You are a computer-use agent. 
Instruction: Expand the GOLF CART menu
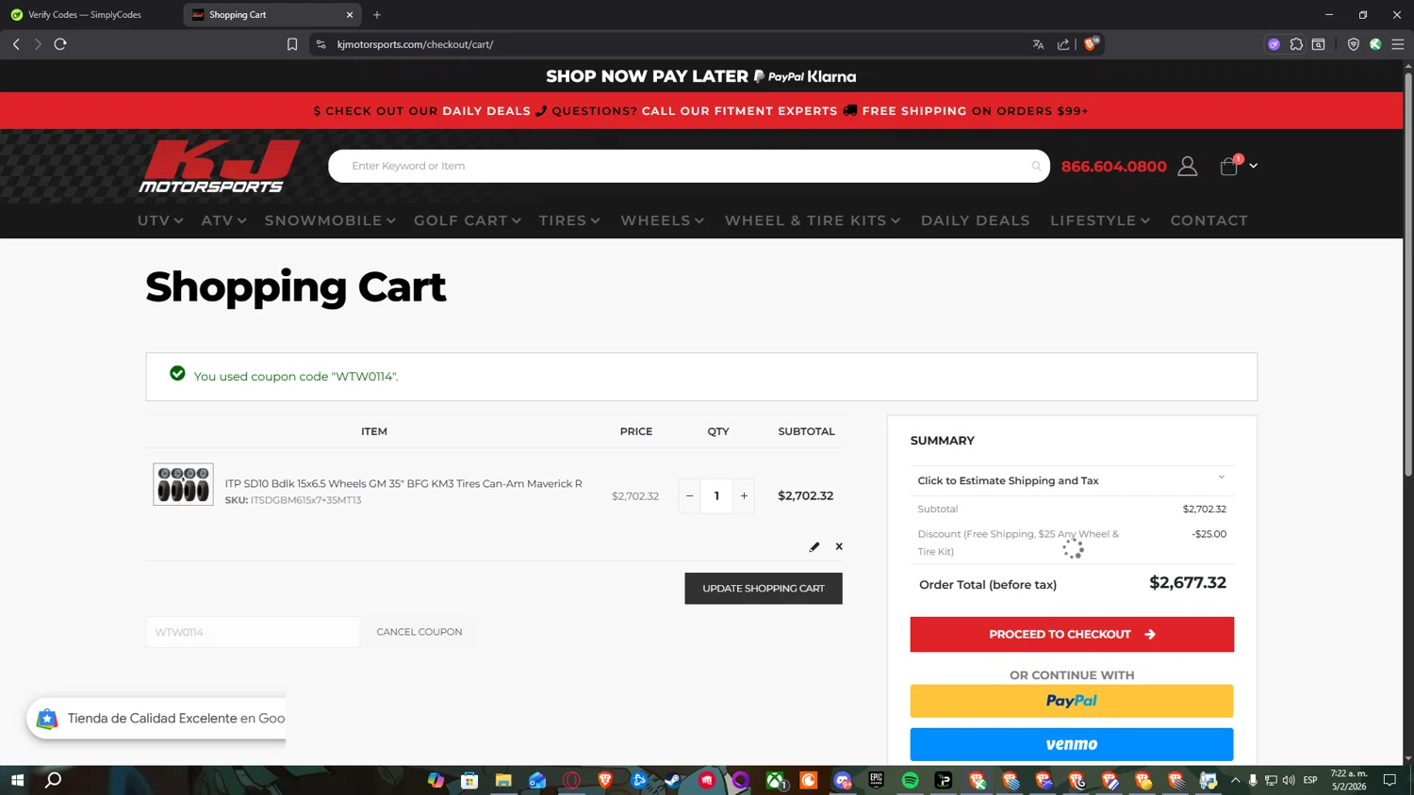(x=468, y=220)
